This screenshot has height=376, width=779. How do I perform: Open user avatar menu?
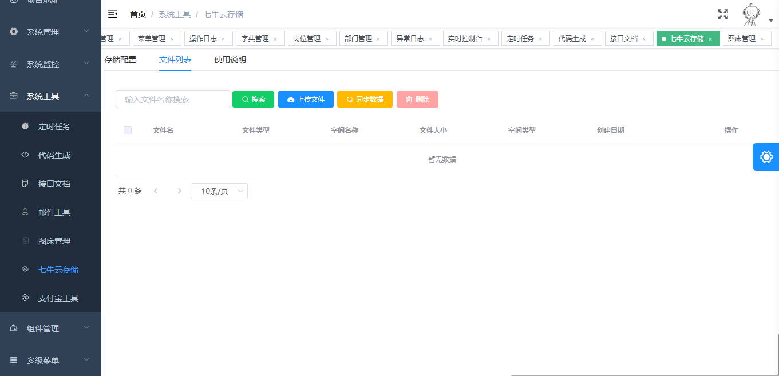[752, 14]
